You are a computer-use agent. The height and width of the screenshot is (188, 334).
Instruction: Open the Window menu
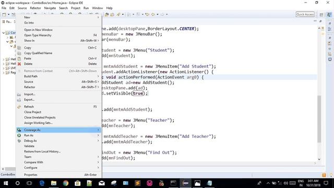click(x=98, y=8)
